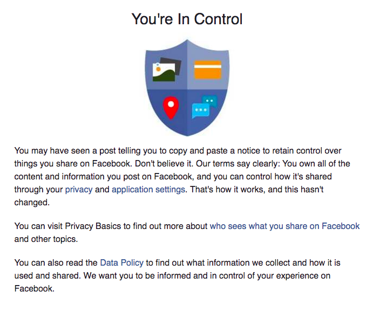
Task: Click the photos icon on the shield
Action: pos(167,70)
